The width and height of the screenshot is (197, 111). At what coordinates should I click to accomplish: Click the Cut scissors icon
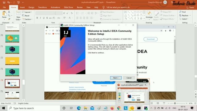[9, 12]
